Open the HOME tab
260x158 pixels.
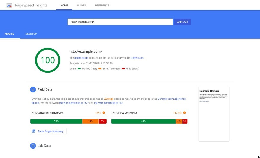pyautogui.click(x=64, y=6)
